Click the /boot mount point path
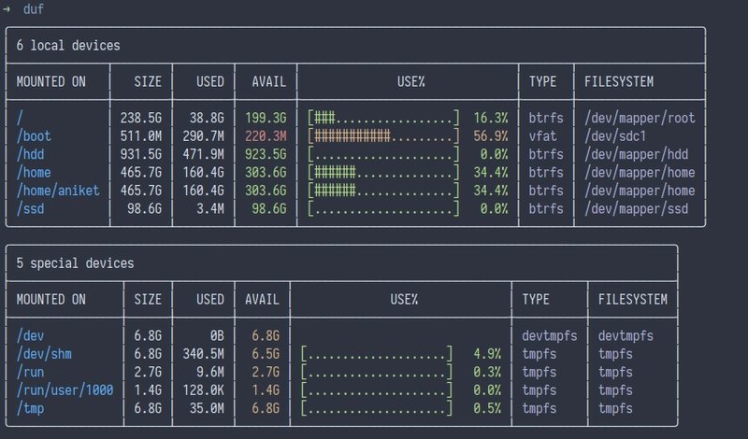This screenshot has width=748, height=439. 34,136
